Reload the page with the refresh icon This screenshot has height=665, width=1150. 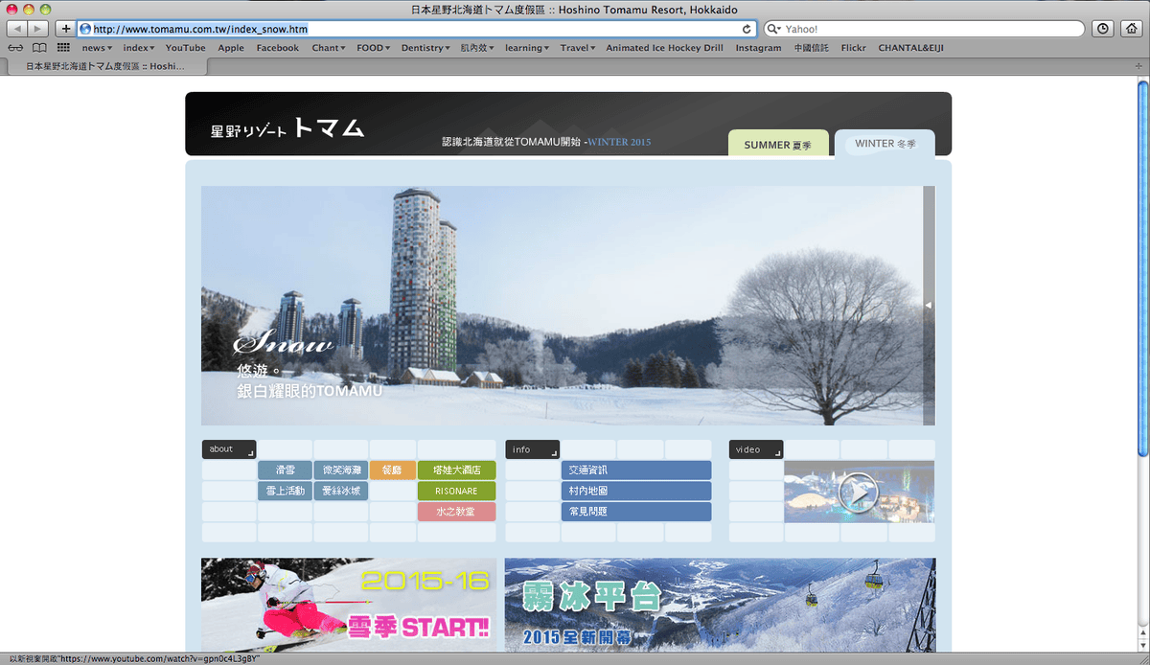747,29
